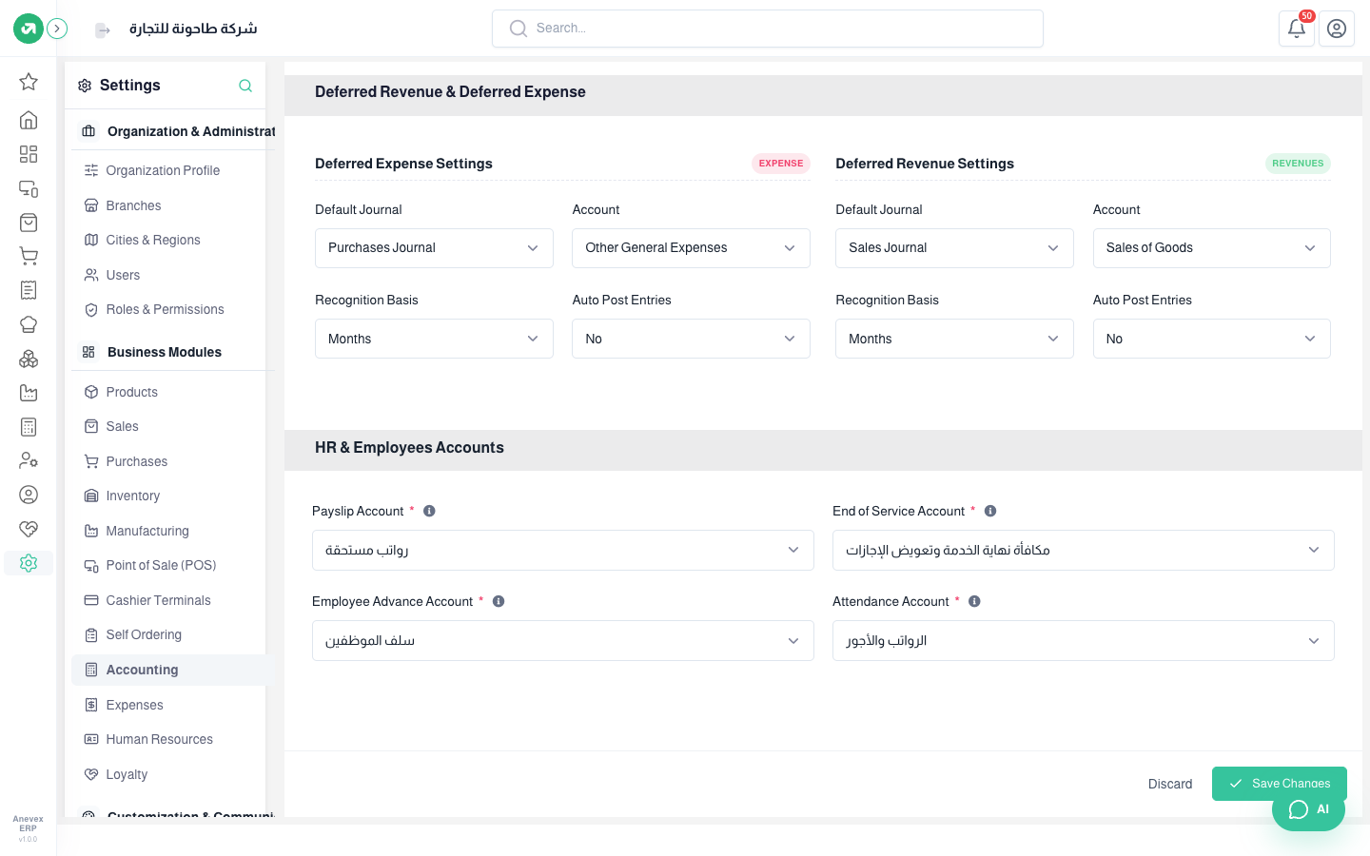Change Deferred Expense Recognition Basis dropdown

(434, 339)
